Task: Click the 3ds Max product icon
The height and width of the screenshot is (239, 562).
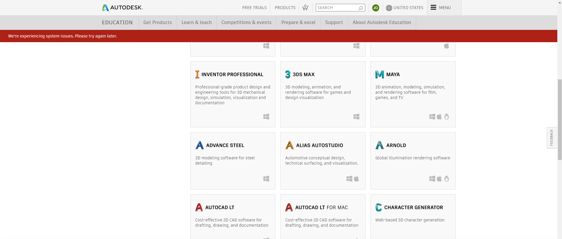Action: tap(288, 74)
